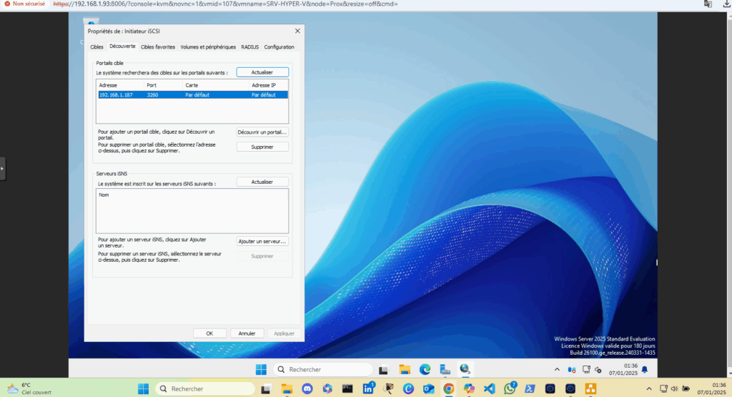Open the Volumes et périphériques tab
The image size is (732, 397).
click(208, 46)
